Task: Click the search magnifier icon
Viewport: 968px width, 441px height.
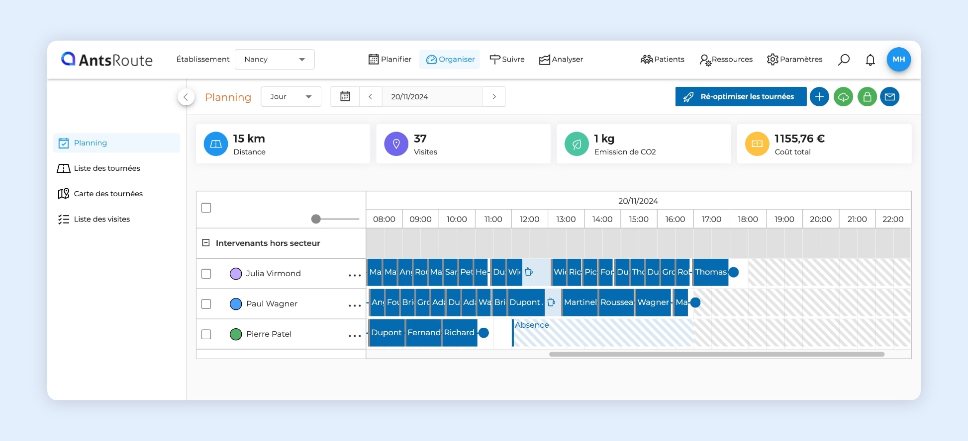Action: 844,60
